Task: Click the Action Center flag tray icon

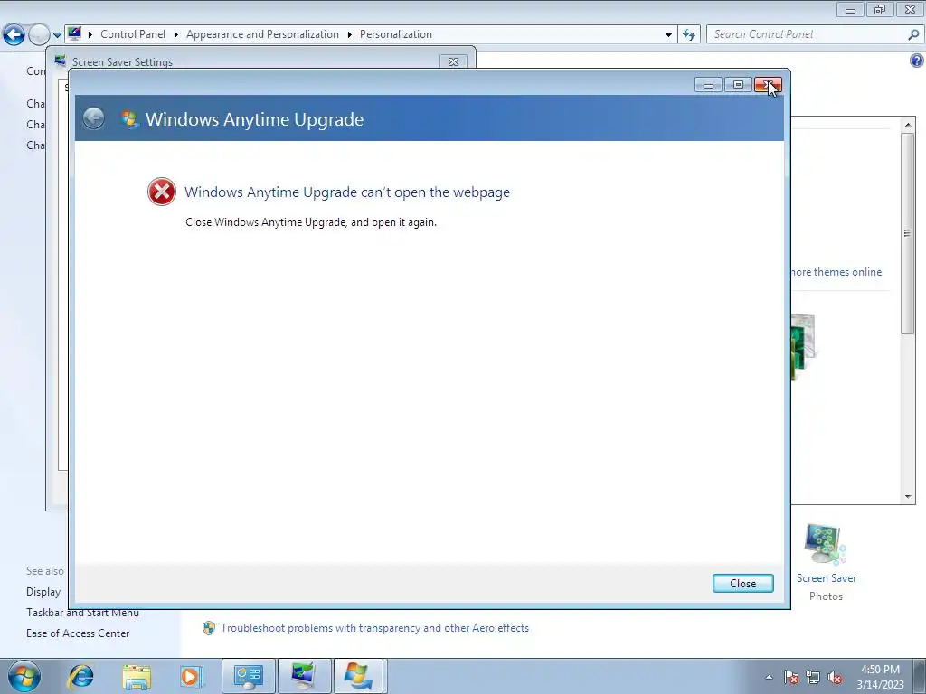Action: tap(790, 677)
